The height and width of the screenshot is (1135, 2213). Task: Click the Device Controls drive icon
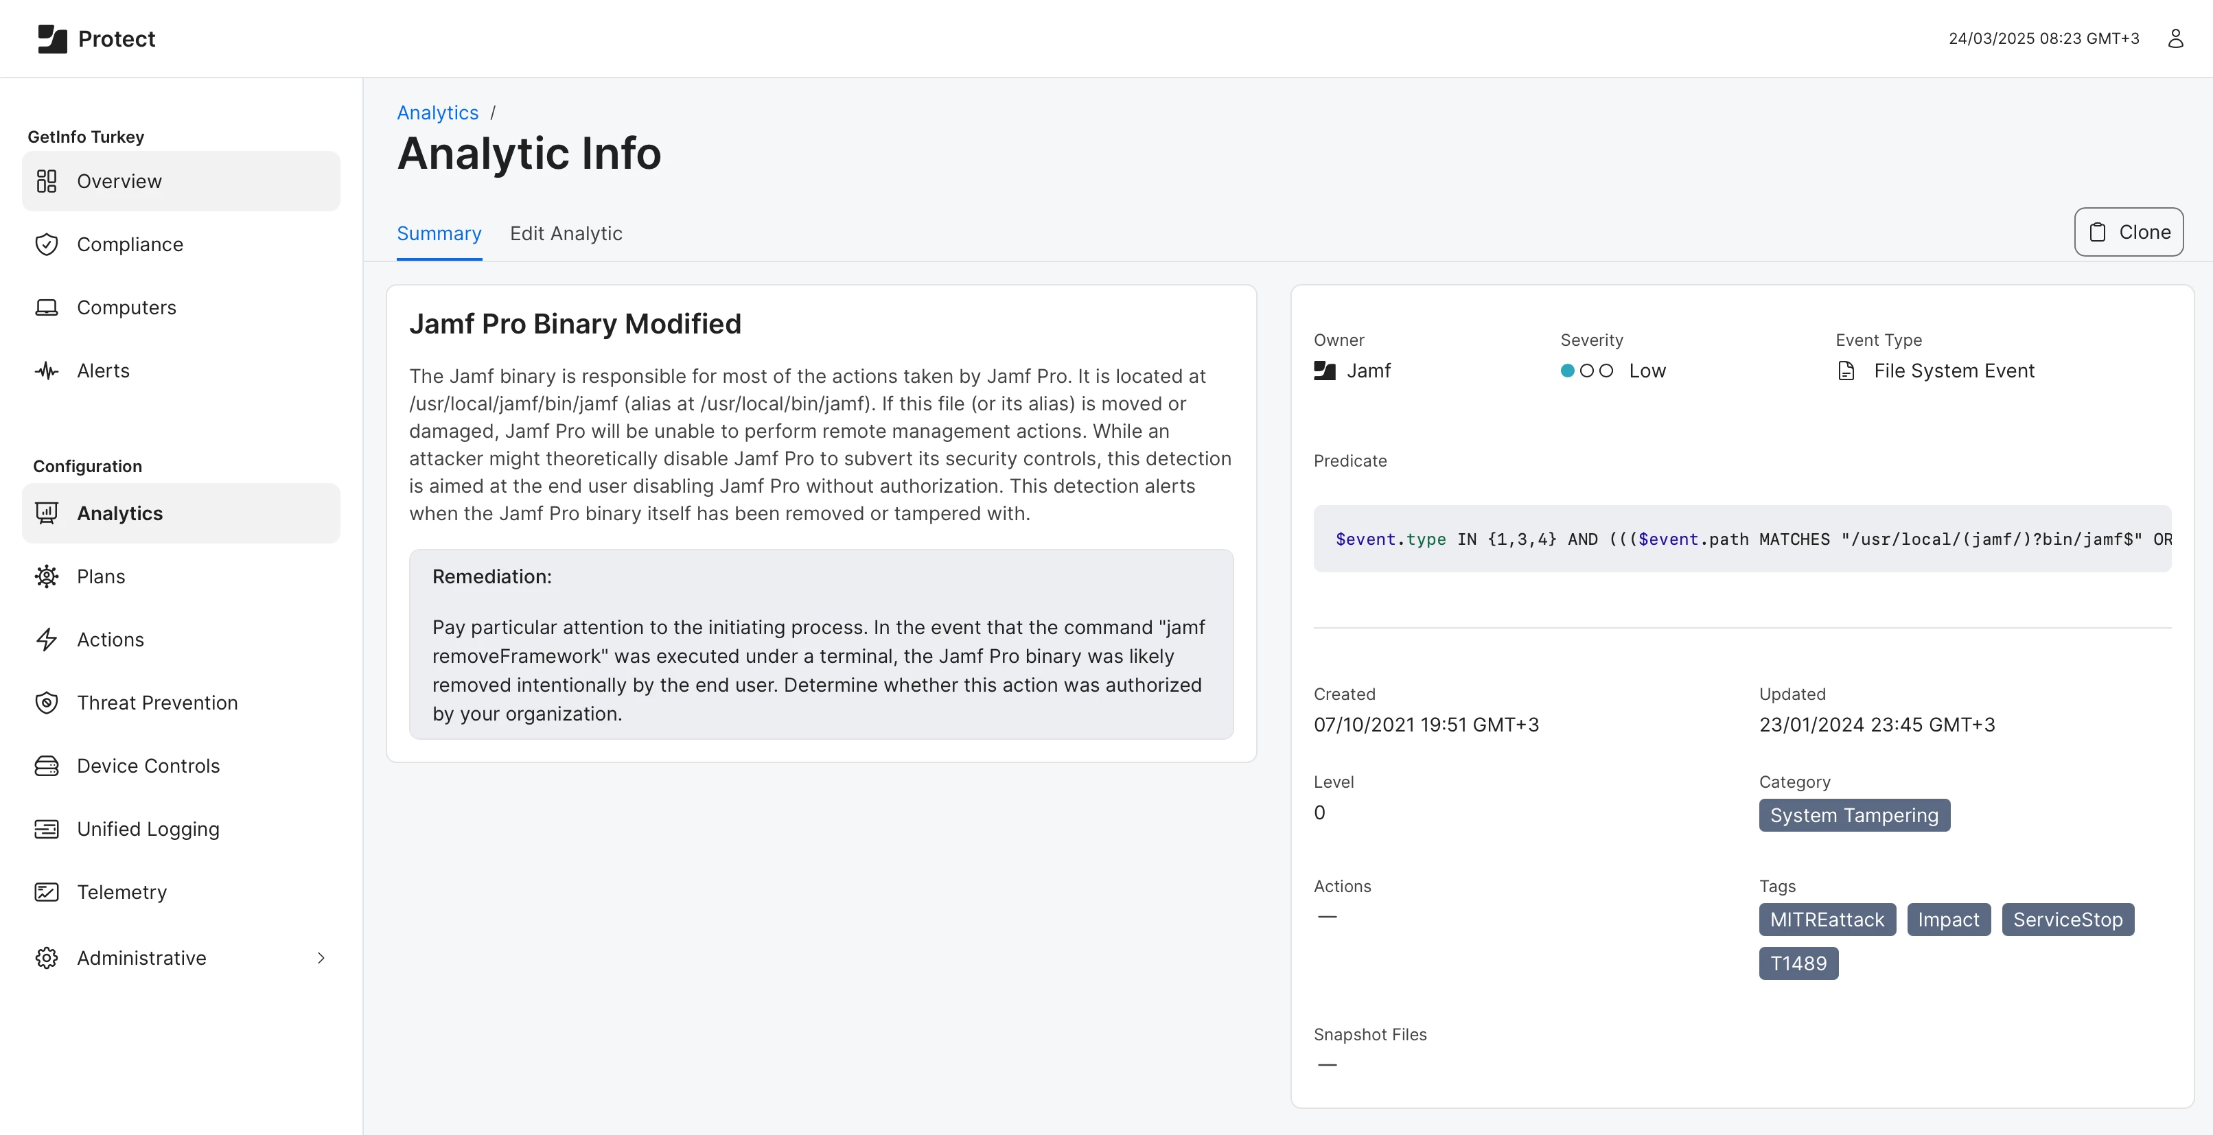47,766
